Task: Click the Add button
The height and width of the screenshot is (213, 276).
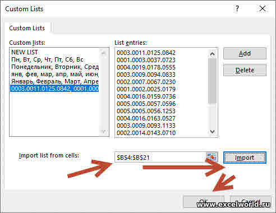Action: coord(245,53)
